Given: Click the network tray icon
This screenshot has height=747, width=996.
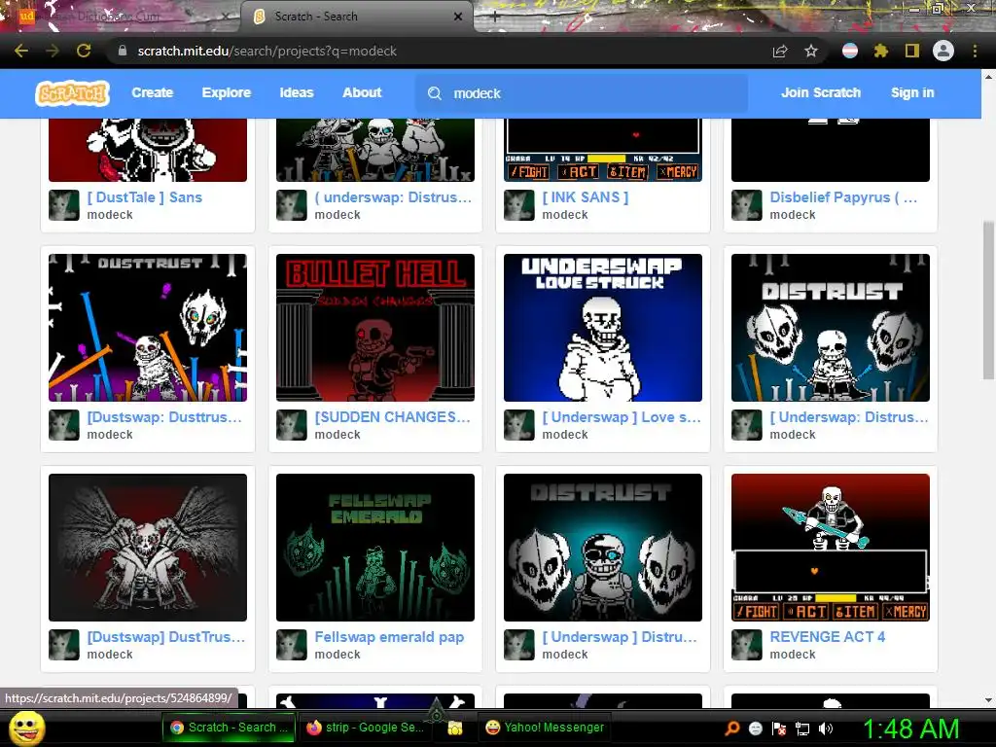Looking at the screenshot, I should (802, 728).
